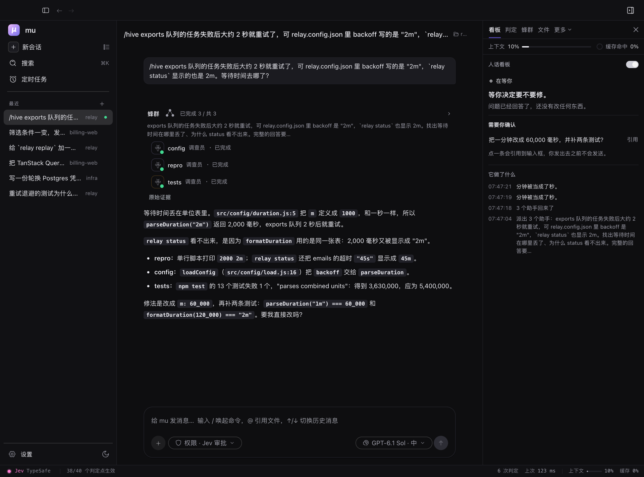
Task: Click the config investigator agent icon
Action: [158, 148]
